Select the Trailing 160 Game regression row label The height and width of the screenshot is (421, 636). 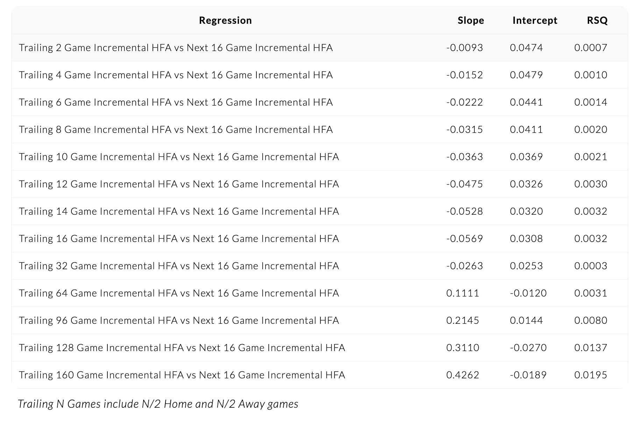[182, 375]
